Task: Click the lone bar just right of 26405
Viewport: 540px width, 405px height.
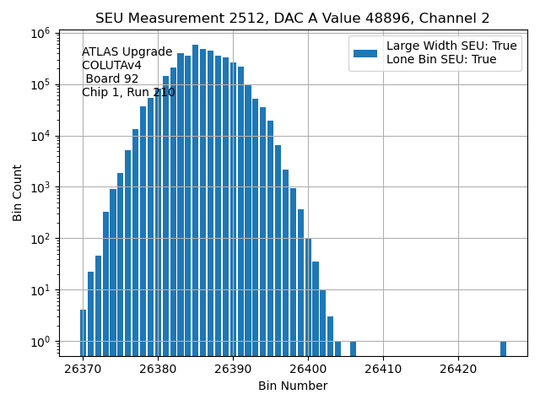Action: coord(353,348)
